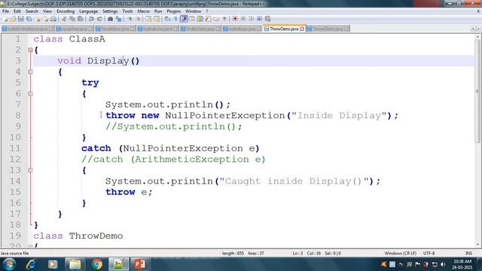482x271 pixels.
Task: Open the Macro menu
Action: click(x=143, y=11)
